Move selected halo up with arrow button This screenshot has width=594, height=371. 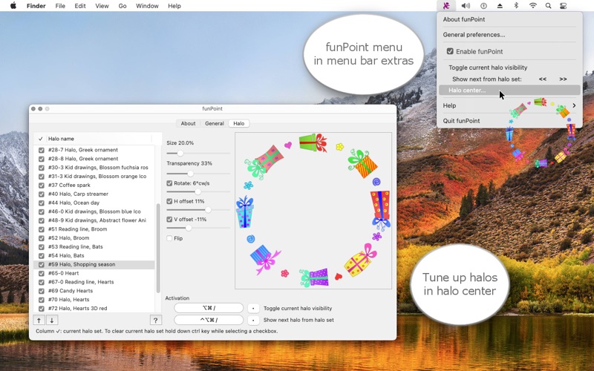[39, 321]
